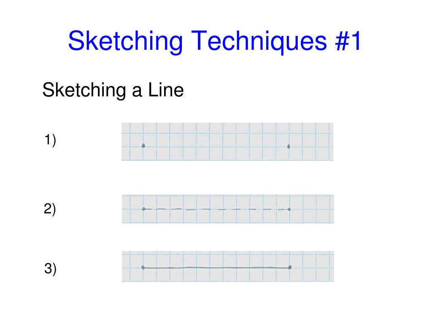The width and height of the screenshot is (432, 324).
Task: Click the word 'Sketching' in the blue title
Action: [x=125, y=41]
